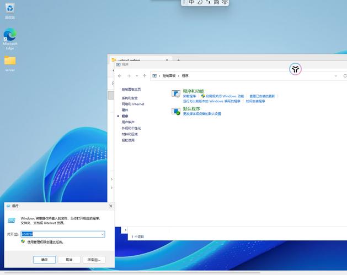This screenshot has width=347, height=275.
Task: Go back with the left arrow button
Action: tap(120, 76)
